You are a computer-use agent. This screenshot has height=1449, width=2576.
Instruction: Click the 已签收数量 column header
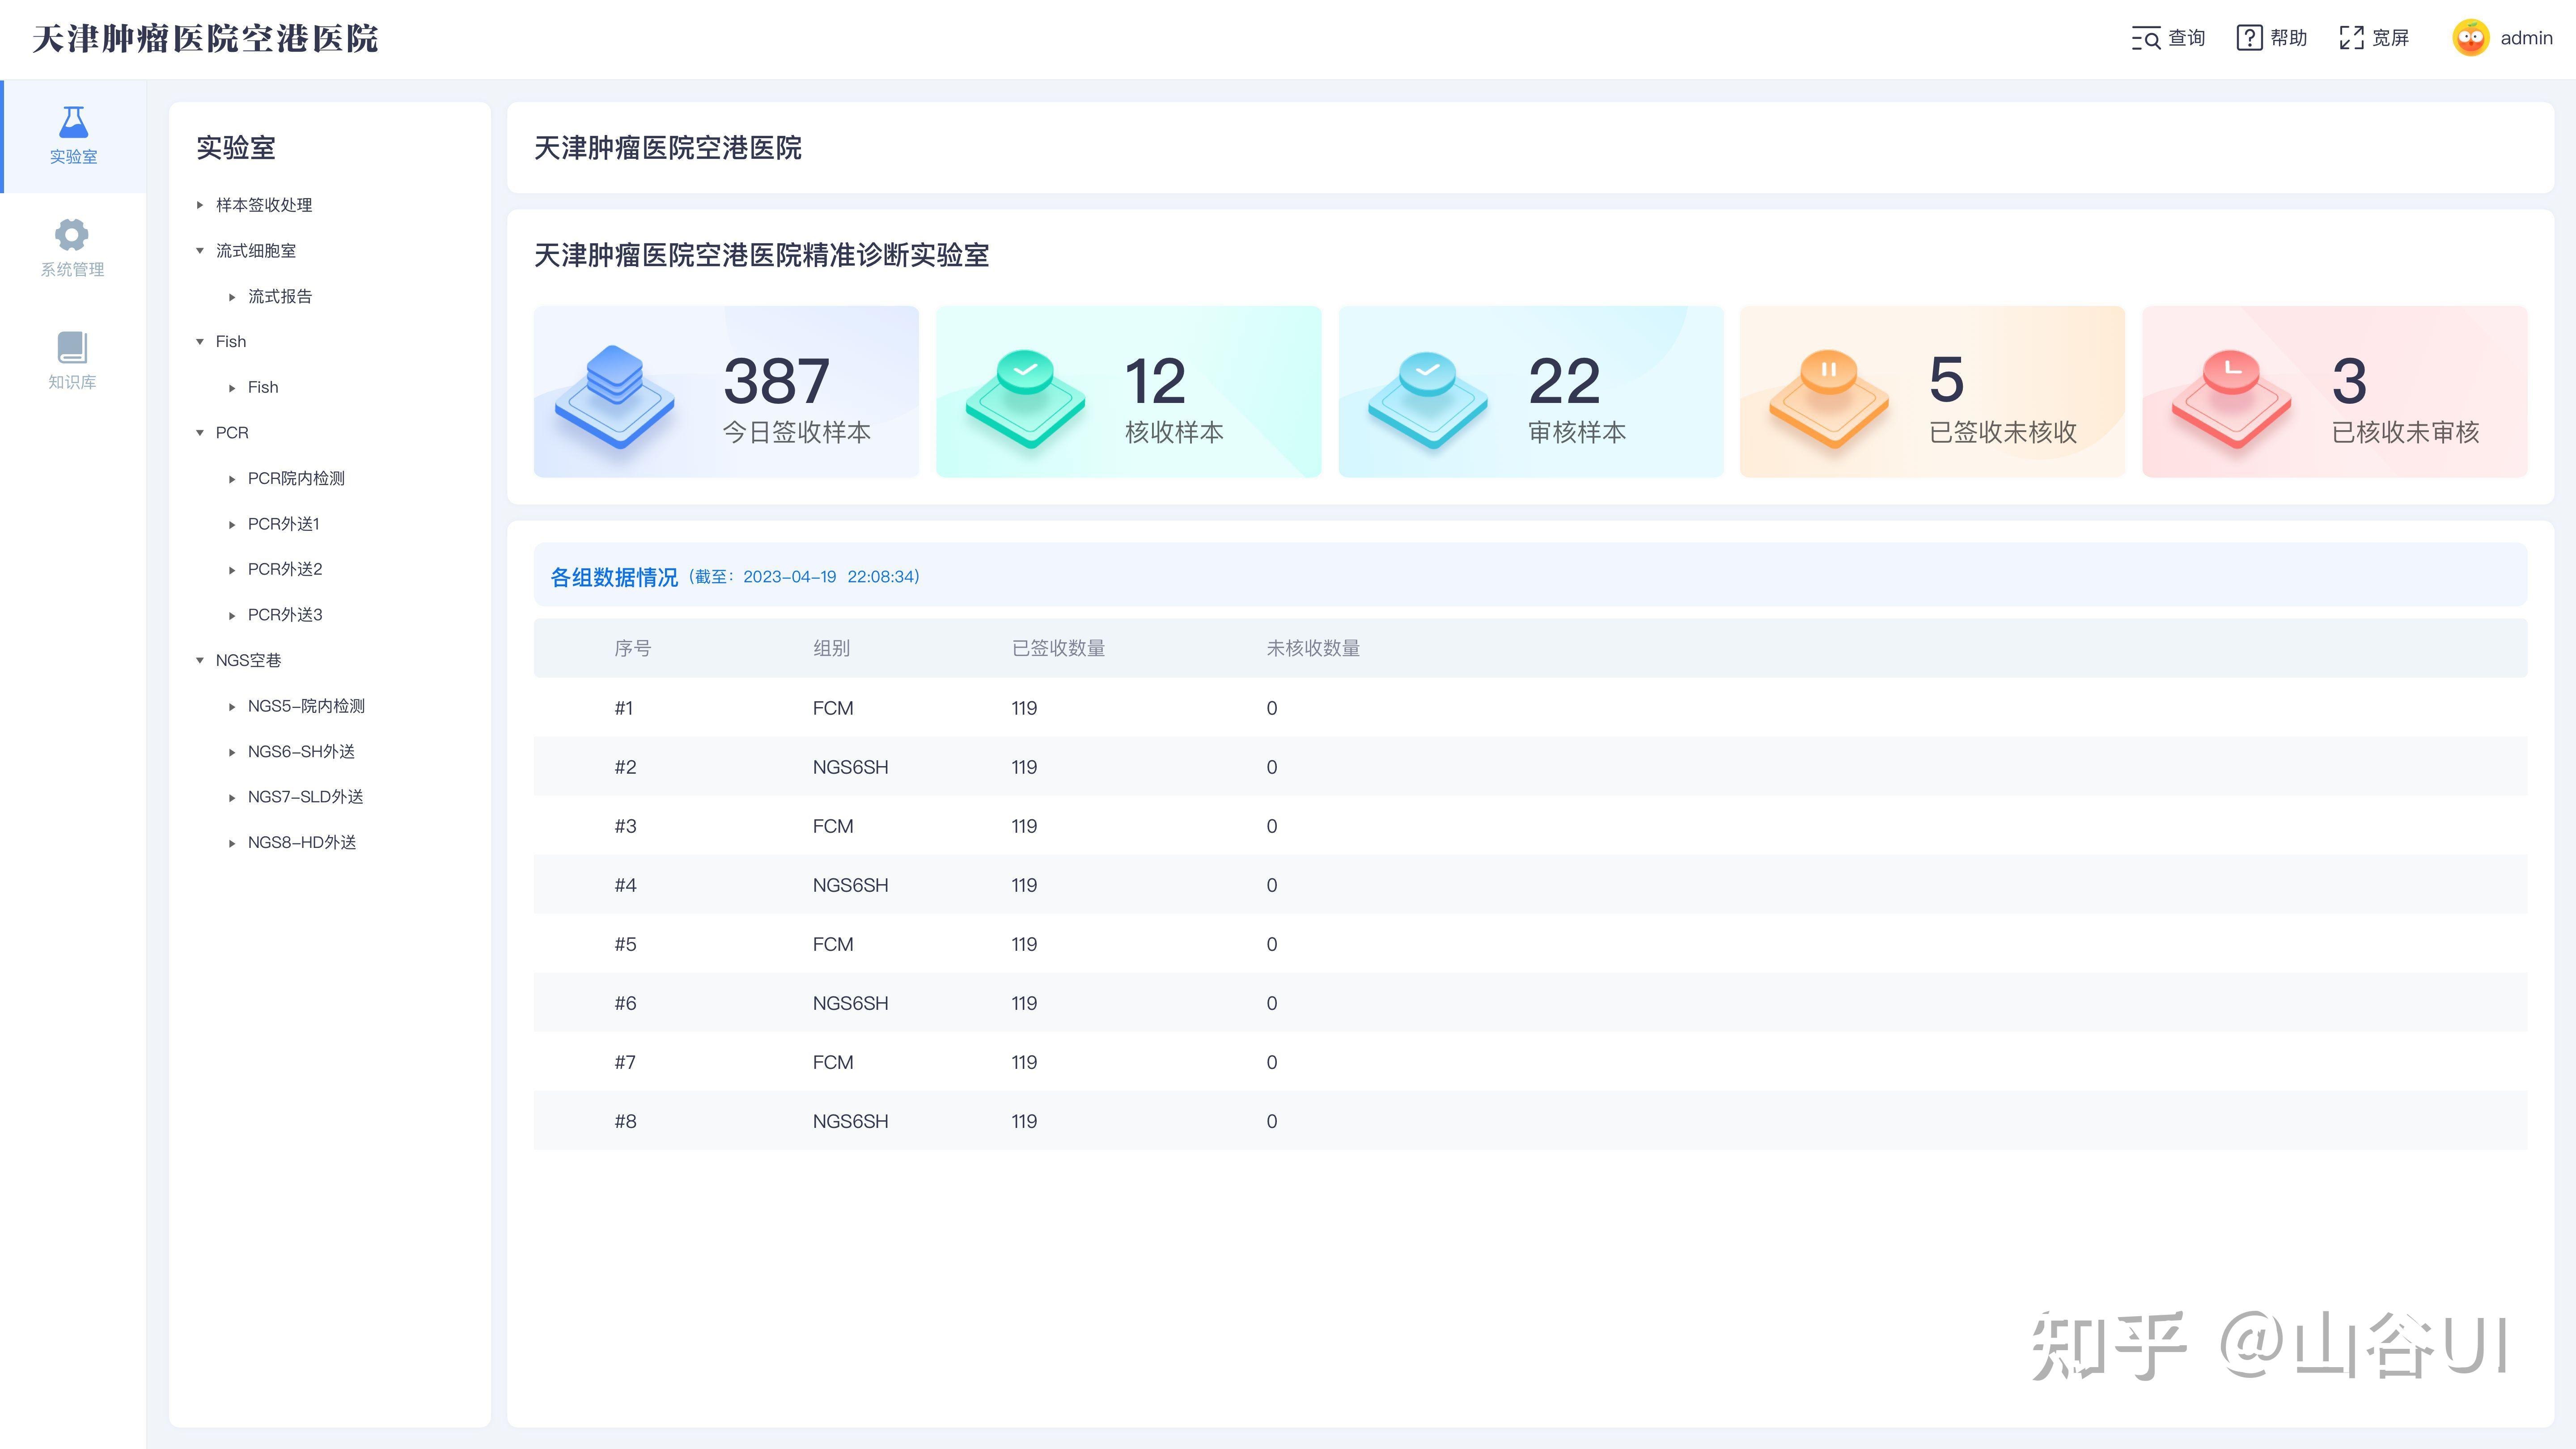pyautogui.click(x=1058, y=649)
